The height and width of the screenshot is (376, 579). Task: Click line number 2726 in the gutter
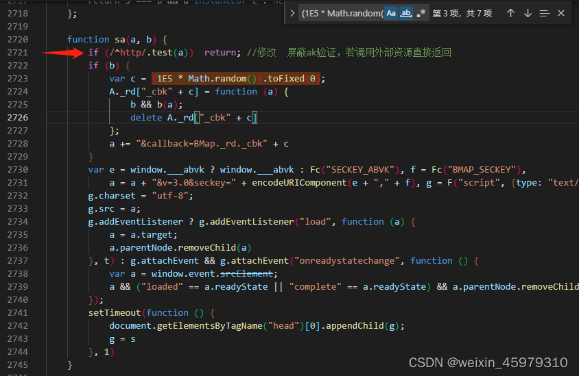tap(18, 118)
